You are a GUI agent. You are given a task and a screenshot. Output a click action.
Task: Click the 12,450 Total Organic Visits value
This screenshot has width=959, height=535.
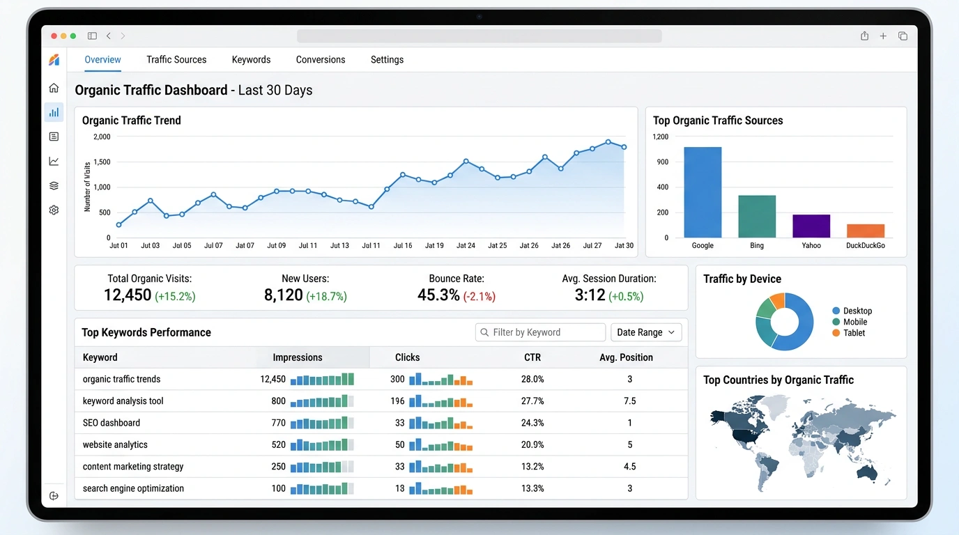pyautogui.click(x=128, y=295)
